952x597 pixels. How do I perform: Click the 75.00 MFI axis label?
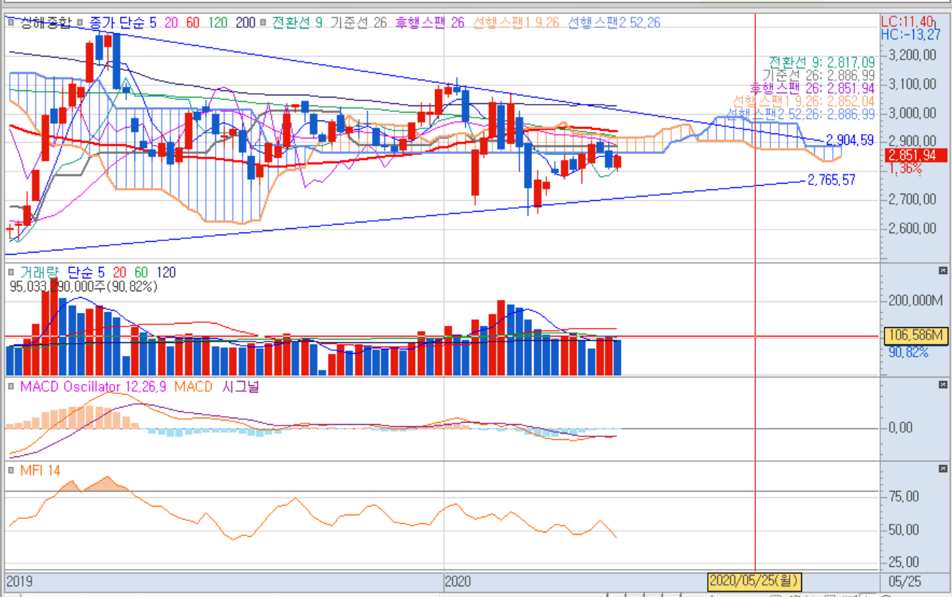tap(903, 497)
